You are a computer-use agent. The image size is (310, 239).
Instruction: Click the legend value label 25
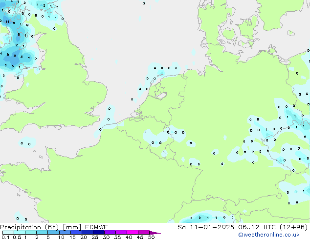click(95, 238)
